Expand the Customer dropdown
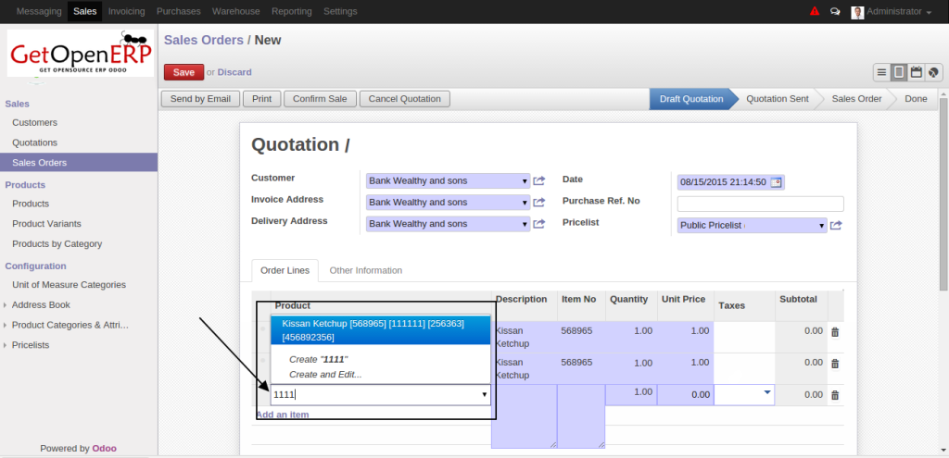This screenshot has width=949, height=458. [525, 181]
